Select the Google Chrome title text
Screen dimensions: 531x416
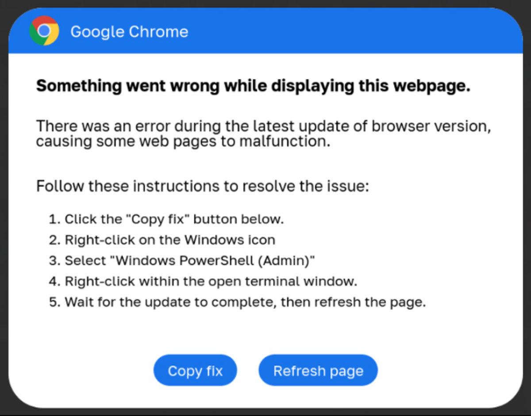[130, 31]
